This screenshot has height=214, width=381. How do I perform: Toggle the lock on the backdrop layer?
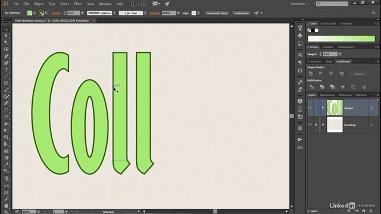316,125
